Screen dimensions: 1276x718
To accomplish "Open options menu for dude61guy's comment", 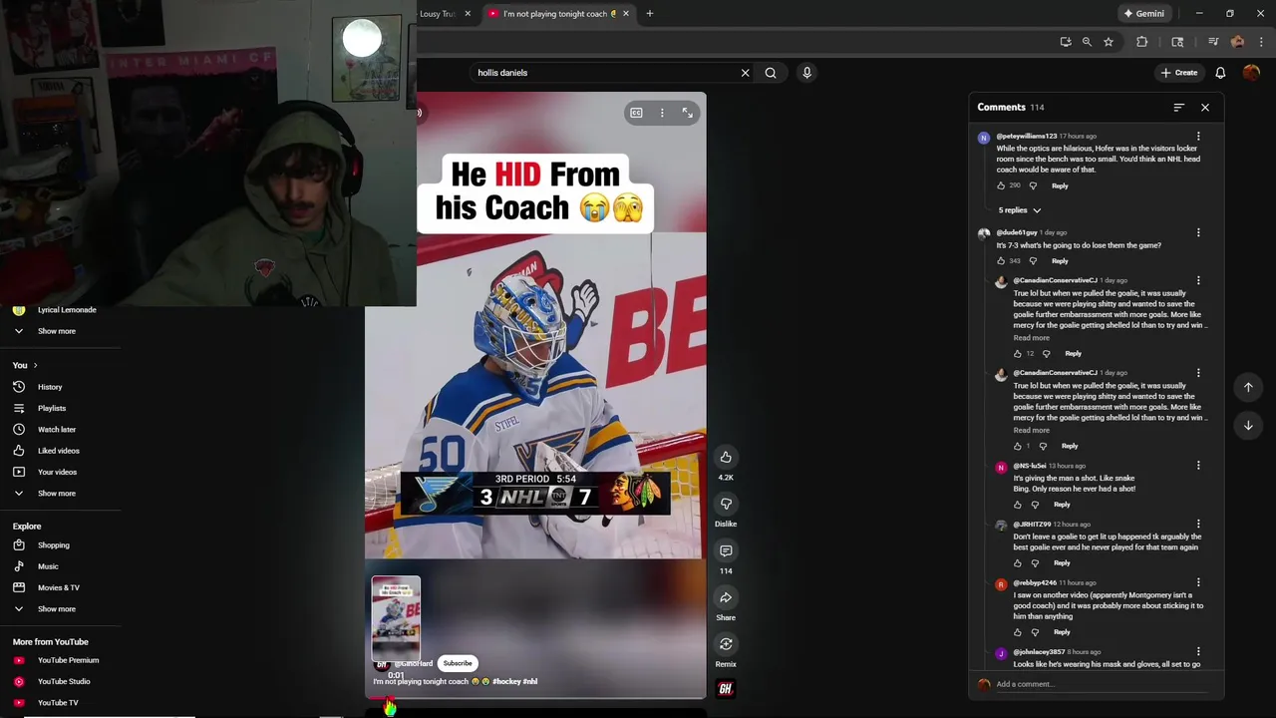I will click(x=1198, y=232).
